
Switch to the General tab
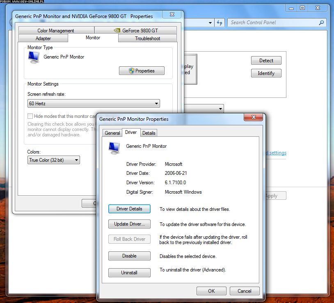pyautogui.click(x=112, y=133)
